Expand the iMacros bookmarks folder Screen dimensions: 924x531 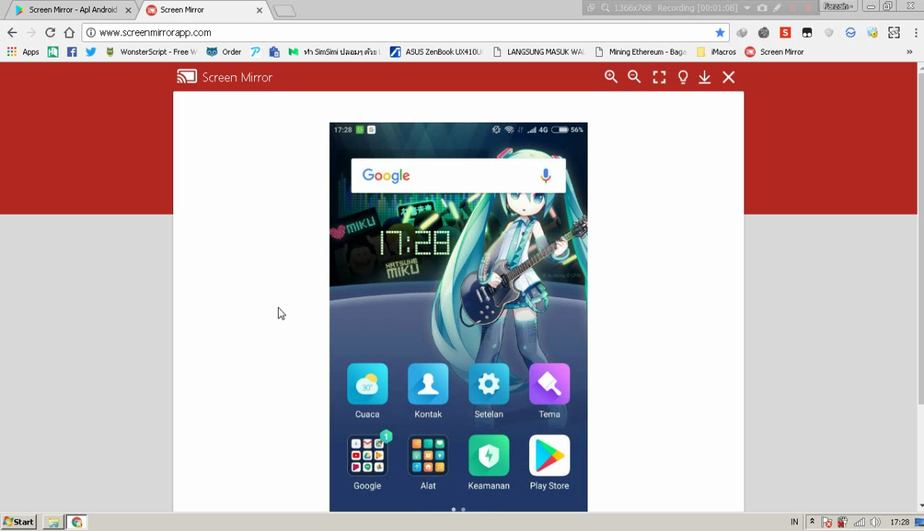pos(716,52)
